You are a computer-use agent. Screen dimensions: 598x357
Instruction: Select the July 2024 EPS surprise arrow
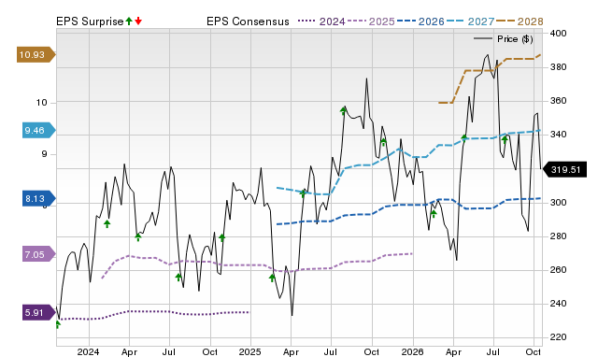pos(178,278)
